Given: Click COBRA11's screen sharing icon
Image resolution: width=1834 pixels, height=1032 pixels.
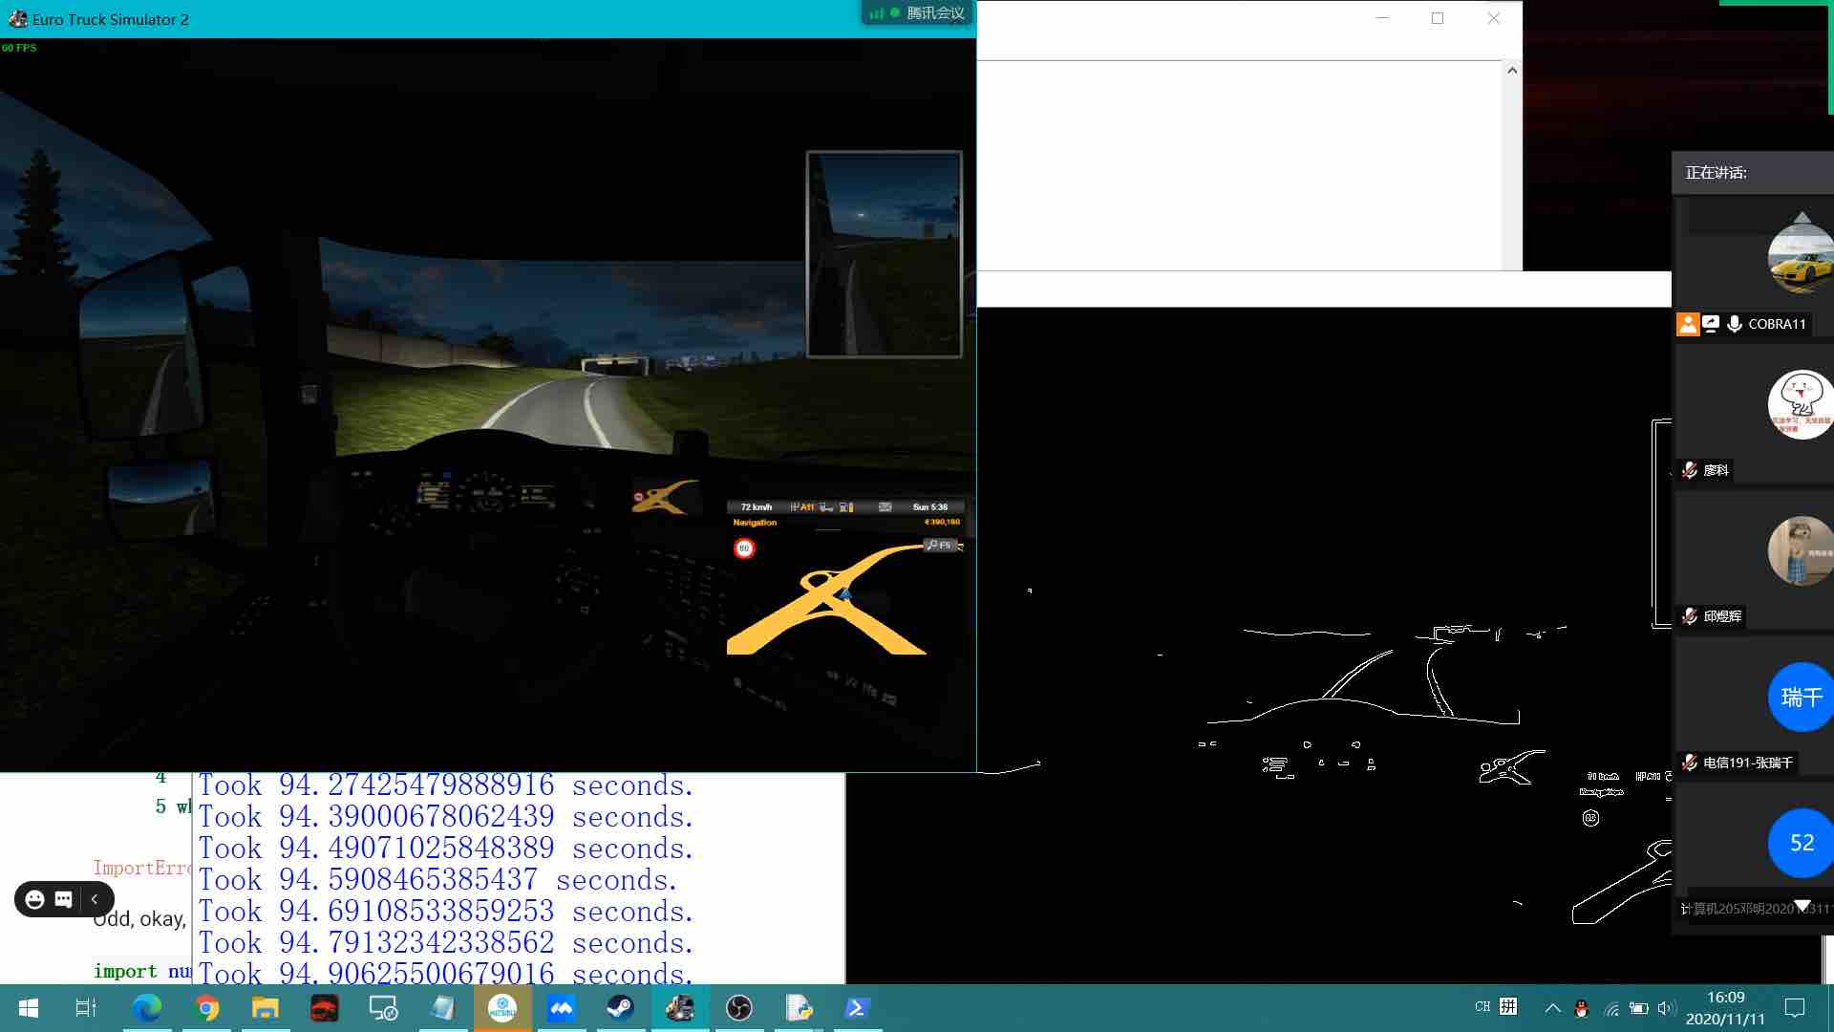Looking at the screenshot, I should (1711, 324).
